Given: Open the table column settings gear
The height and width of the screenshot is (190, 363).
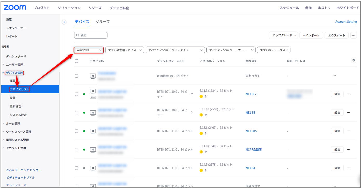Looking at the screenshot, I should [353, 60].
